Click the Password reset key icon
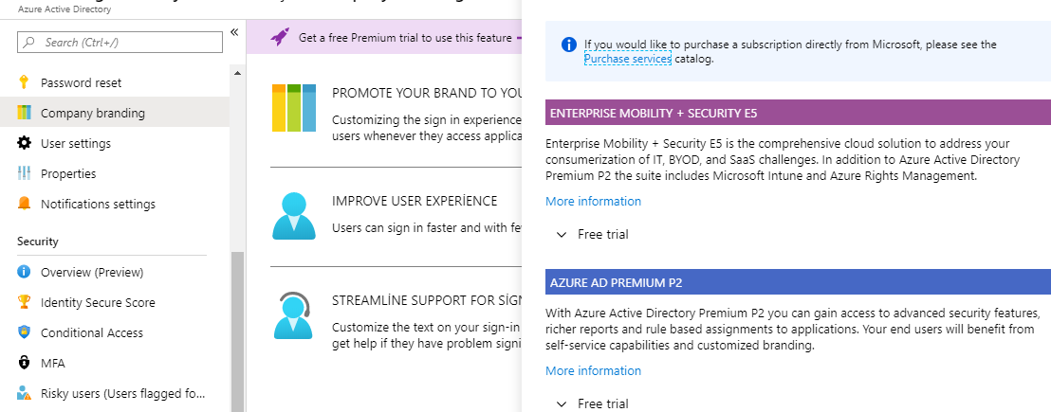This screenshot has width=1051, height=412. point(24,82)
